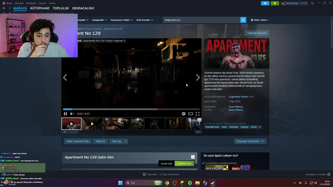Open DENSACALIGO profile tab
The height and width of the screenshot is (187, 333).
[83, 8]
